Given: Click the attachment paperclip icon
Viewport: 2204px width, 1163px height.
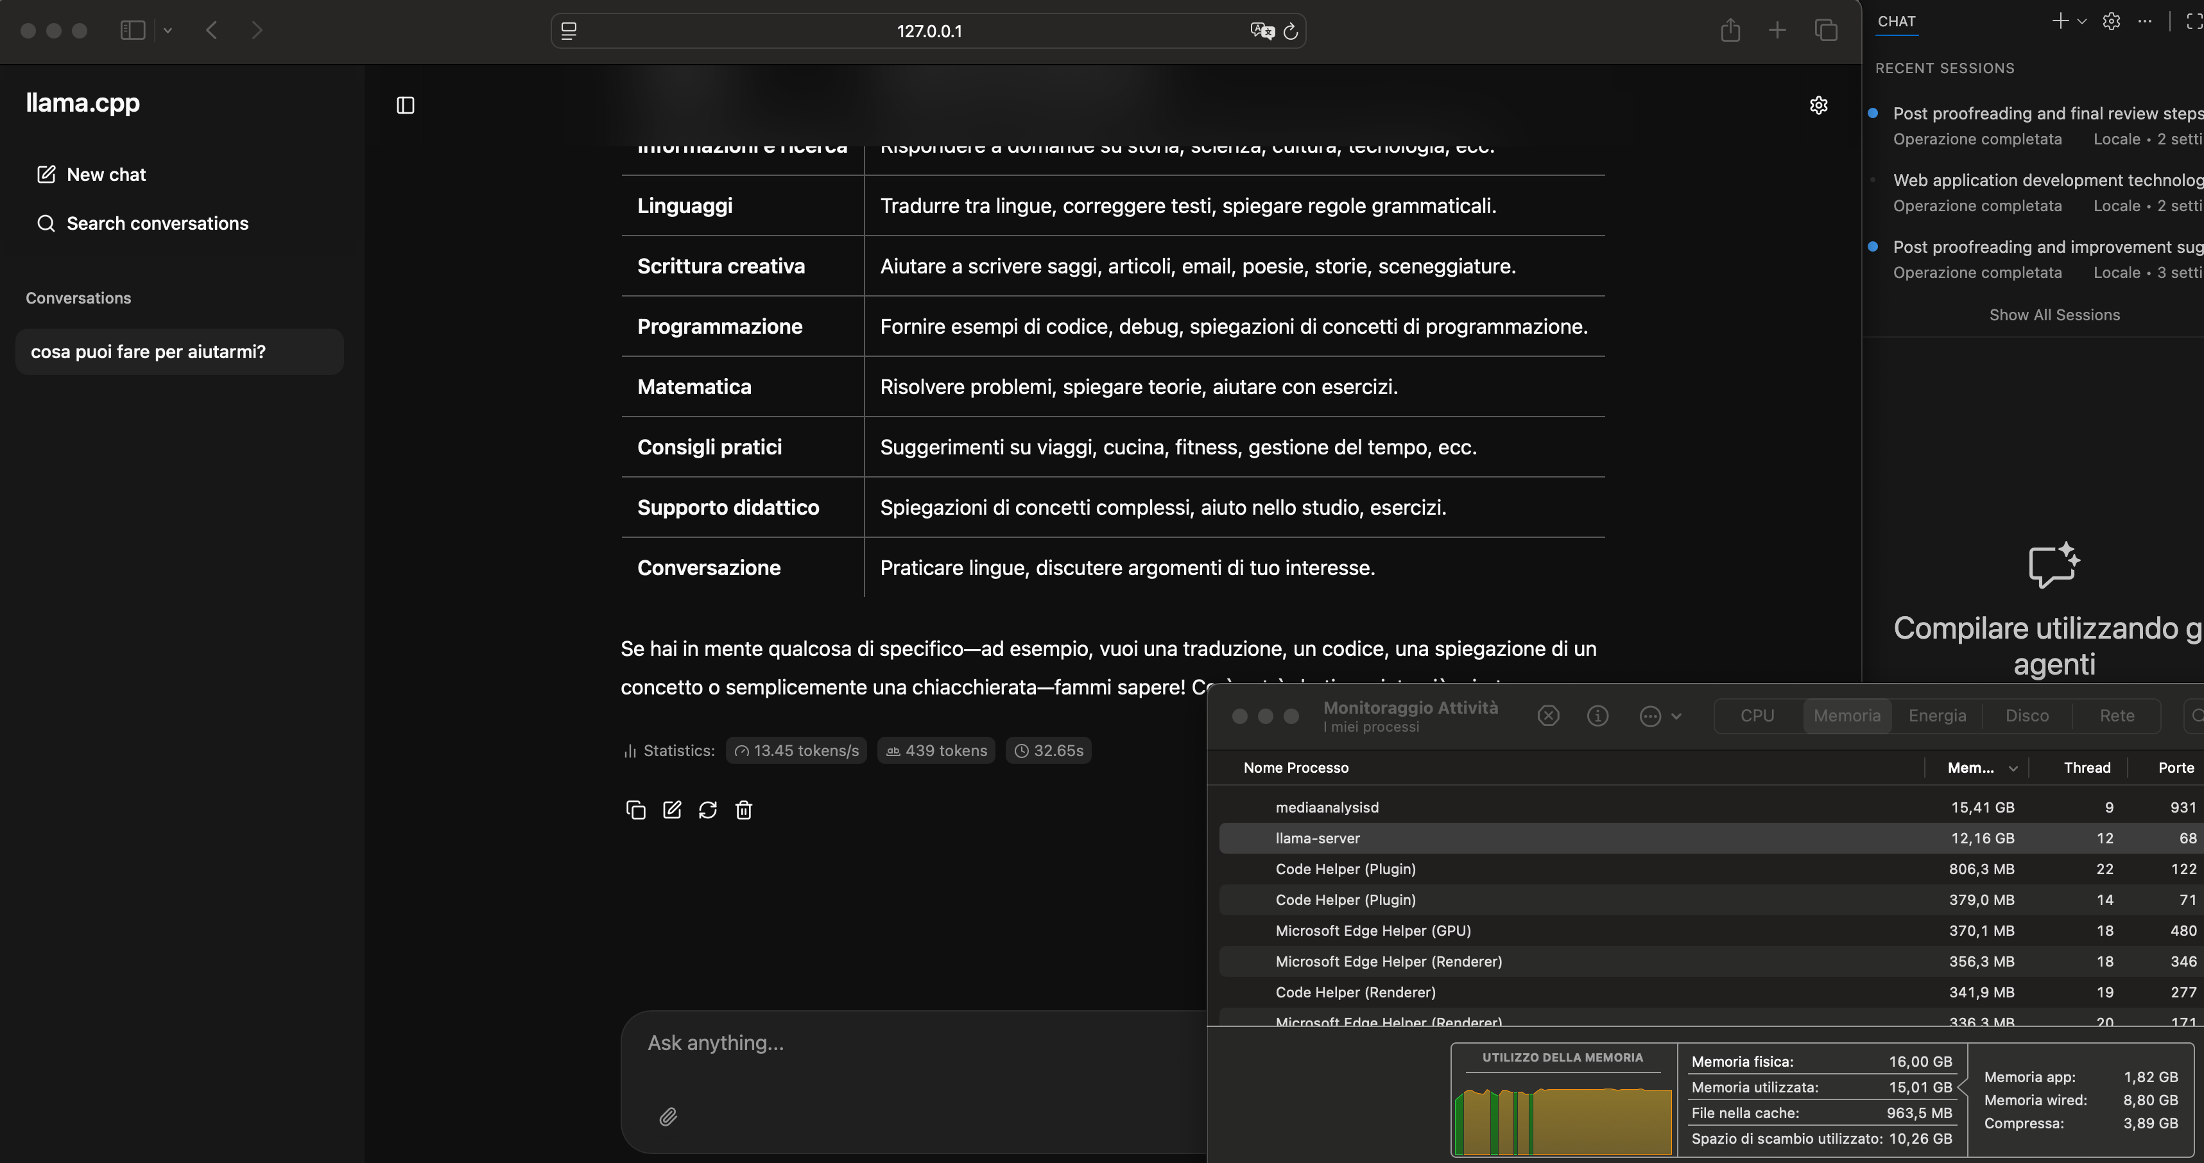Looking at the screenshot, I should point(668,1116).
